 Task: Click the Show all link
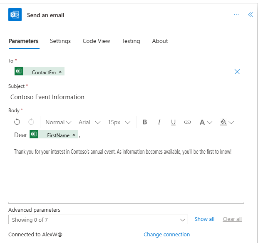204,219
